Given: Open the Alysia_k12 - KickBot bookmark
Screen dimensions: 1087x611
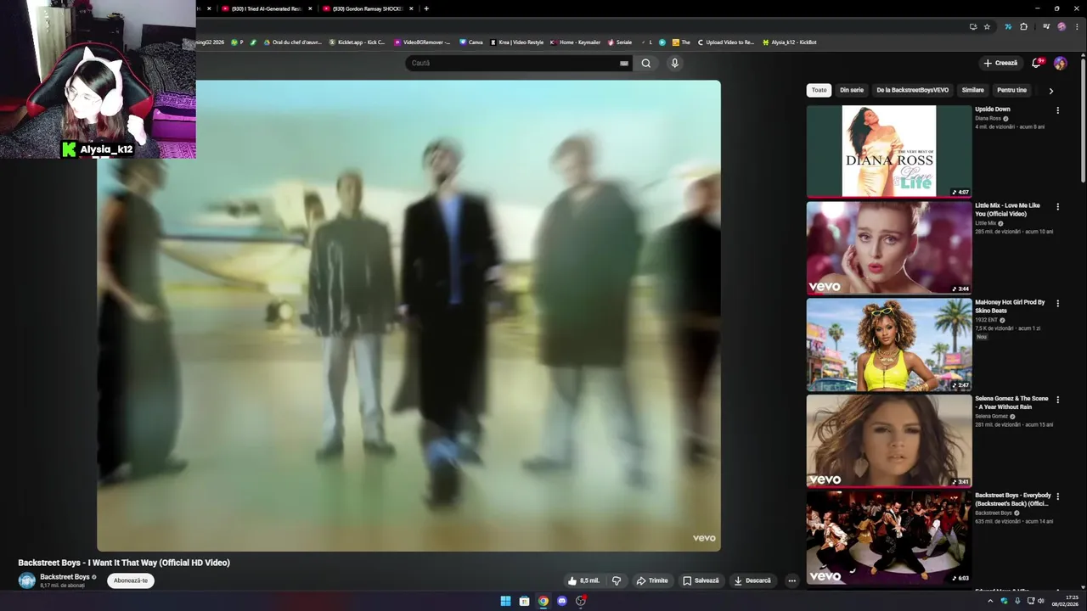Looking at the screenshot, I should point(790,42).
